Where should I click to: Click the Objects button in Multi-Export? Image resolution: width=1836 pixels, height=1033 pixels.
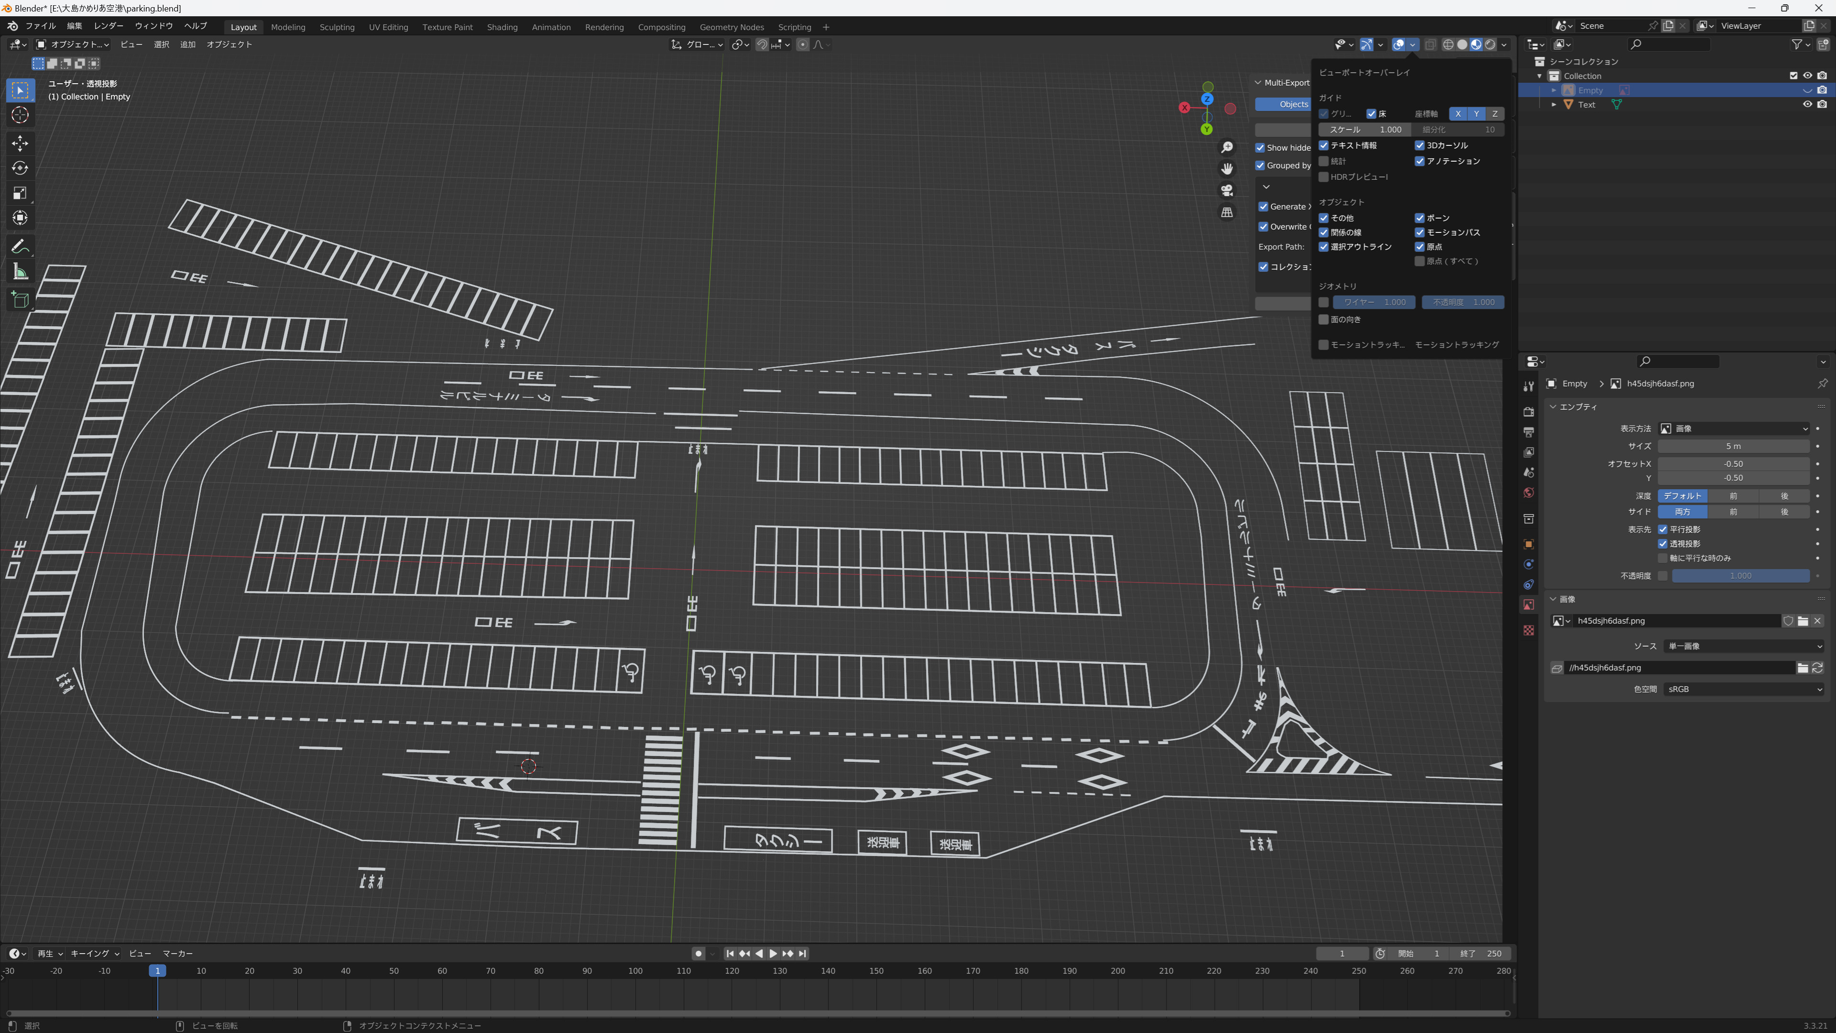[x=1283, y=104]
